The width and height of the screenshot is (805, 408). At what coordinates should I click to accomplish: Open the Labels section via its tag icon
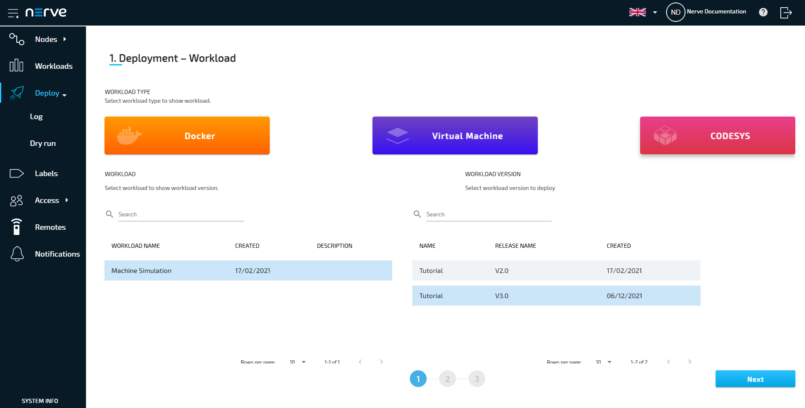click(16, 173)
